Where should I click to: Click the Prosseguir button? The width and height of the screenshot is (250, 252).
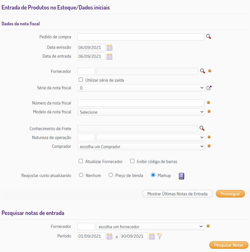230,194
